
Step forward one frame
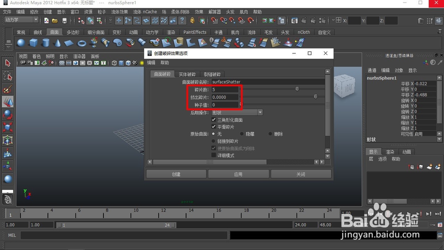[x=429, y=214]
